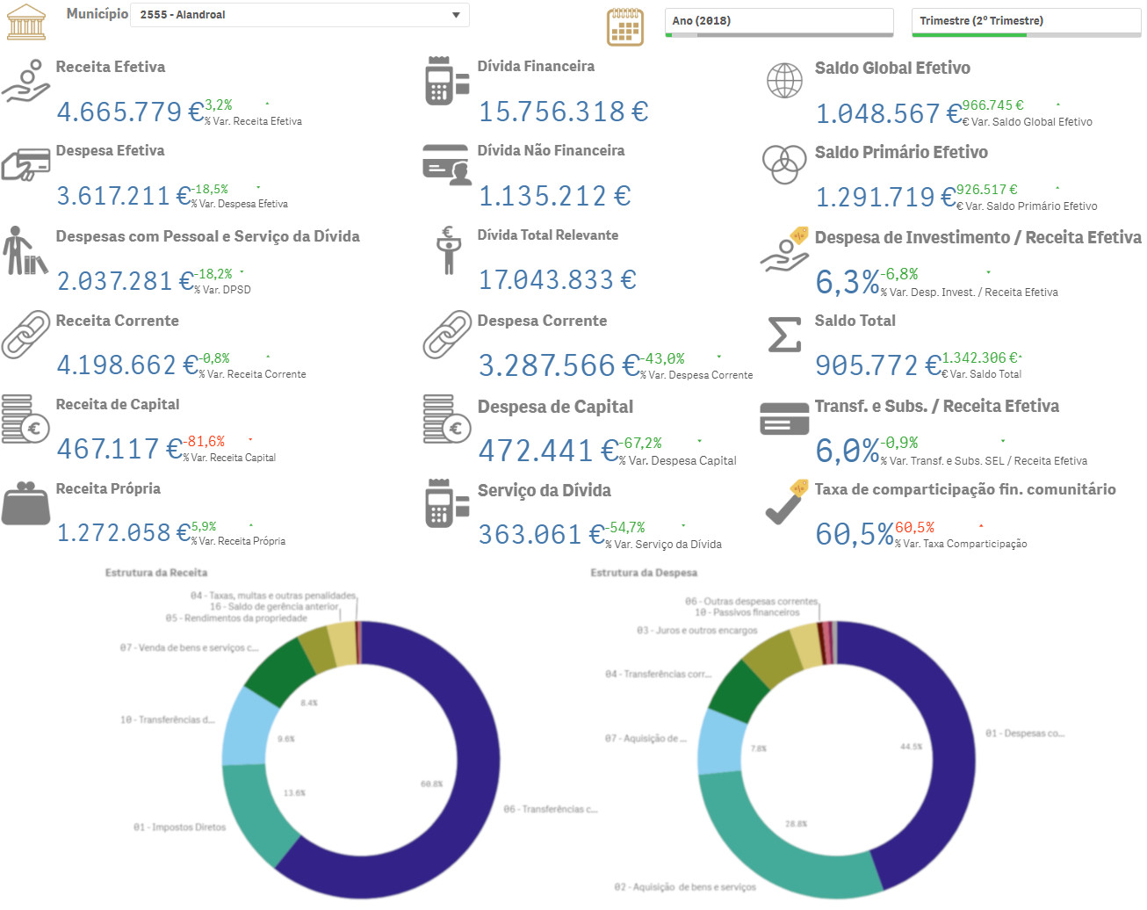Viewport: 1147px width, 910px height.
Task: Click the Receita de Capital coin stack icon
Action: [25, 419]
